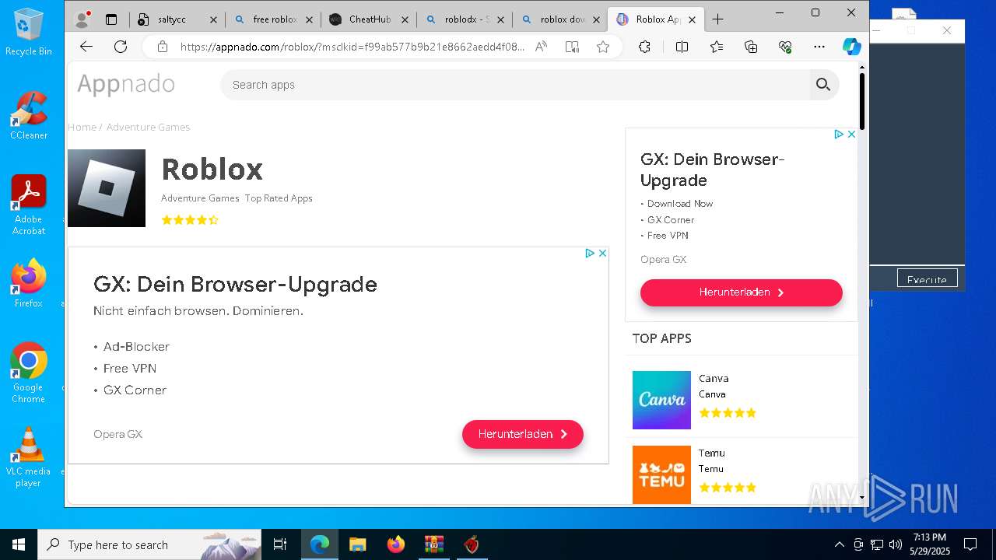Open WinRAR from the taskbar

click(x=433, y=544)
